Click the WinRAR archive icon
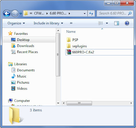The height and width of the screenshot is (128, 136). click(69, 52)
